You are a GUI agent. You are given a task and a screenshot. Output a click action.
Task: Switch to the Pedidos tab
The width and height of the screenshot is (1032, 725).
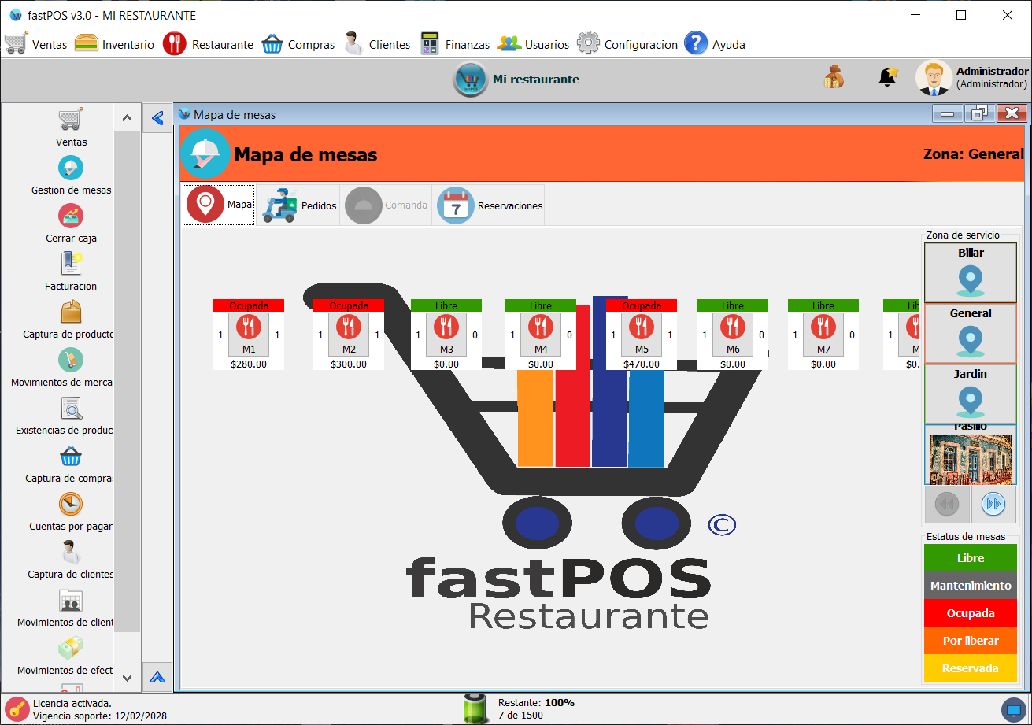pyautogui.click(x=298, y=205)
